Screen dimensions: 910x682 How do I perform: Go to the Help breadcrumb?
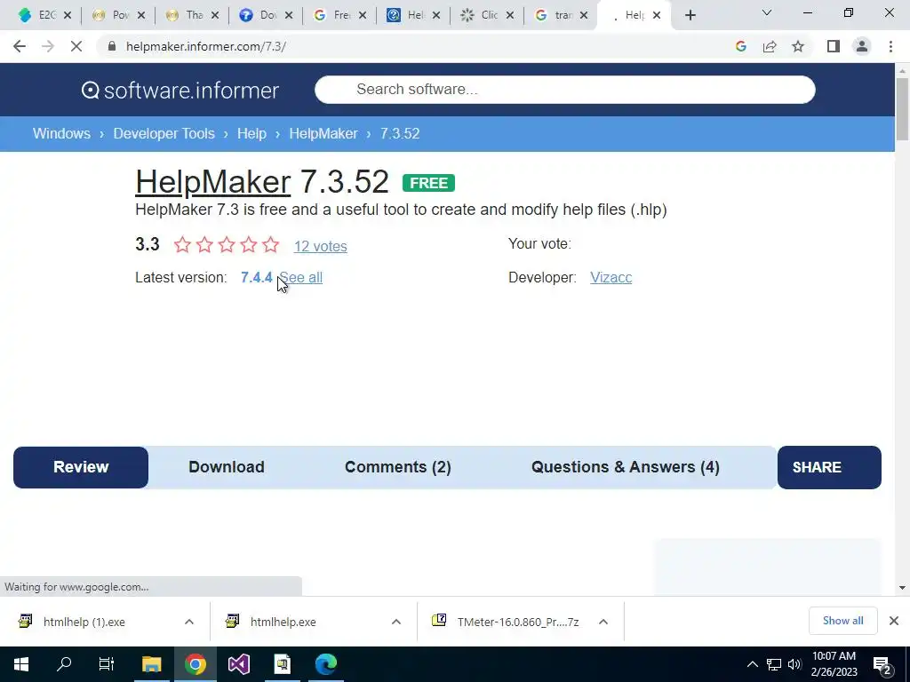[251, 133]
